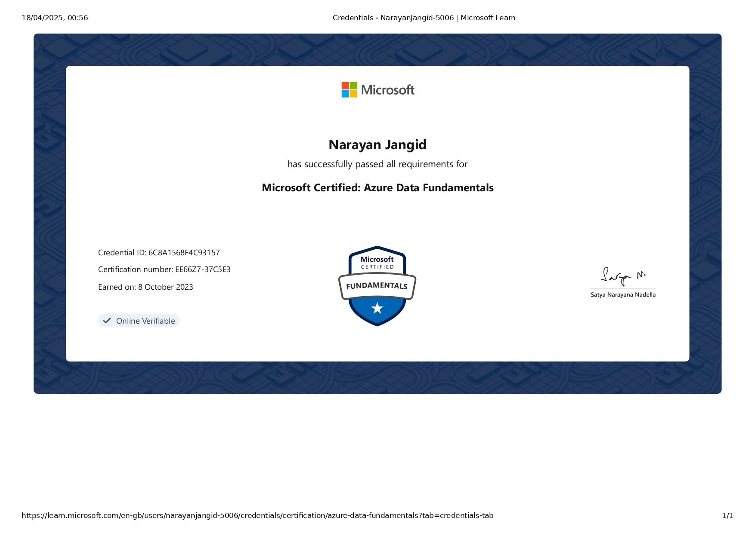The width and height of the screenshot is (755, 533).
Task: Select the Credential ID 6C8A1568F4C93157 line
Action: click(x=159, y=253)
